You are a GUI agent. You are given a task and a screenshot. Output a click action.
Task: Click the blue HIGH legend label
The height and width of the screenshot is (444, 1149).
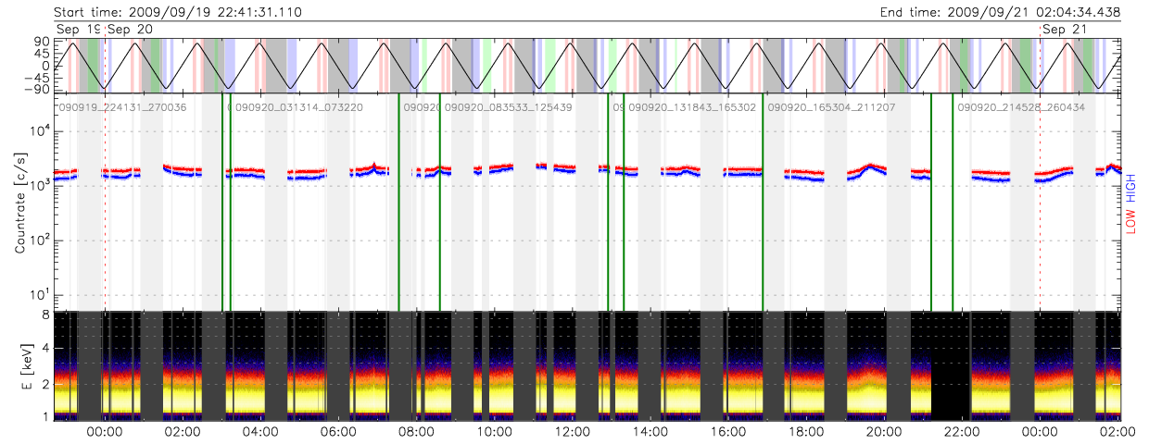1130,190
